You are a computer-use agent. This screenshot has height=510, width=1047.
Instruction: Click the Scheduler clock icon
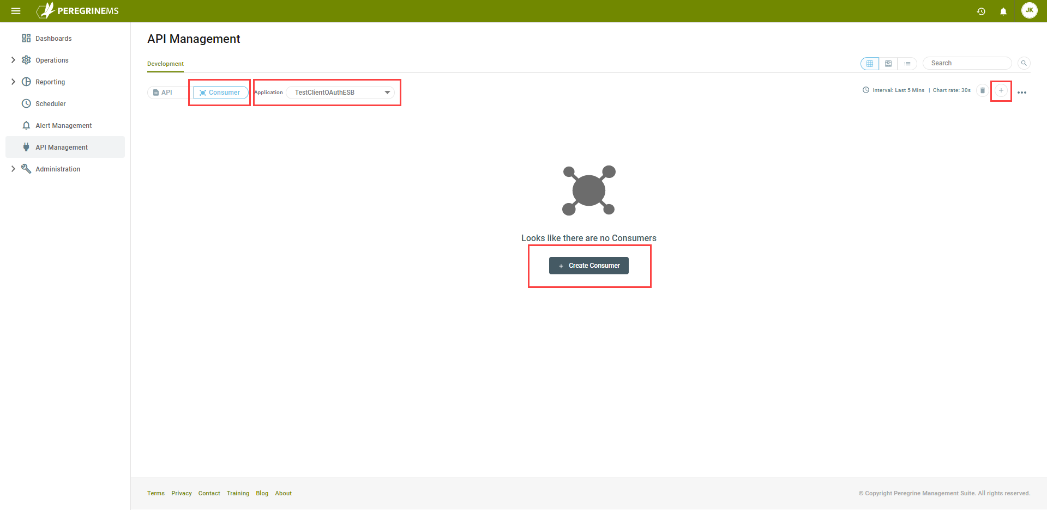click(26, 103)
